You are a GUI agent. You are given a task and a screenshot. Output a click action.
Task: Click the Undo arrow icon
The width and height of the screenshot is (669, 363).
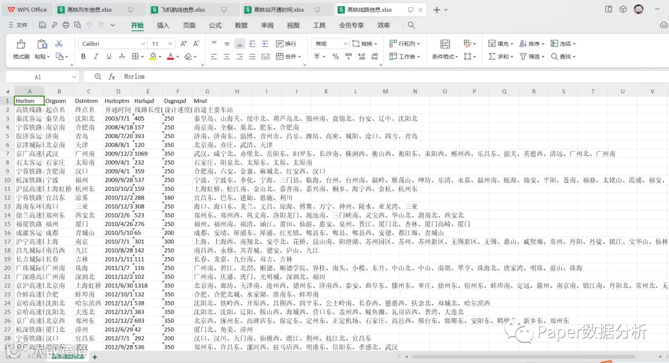click(89, 25)
